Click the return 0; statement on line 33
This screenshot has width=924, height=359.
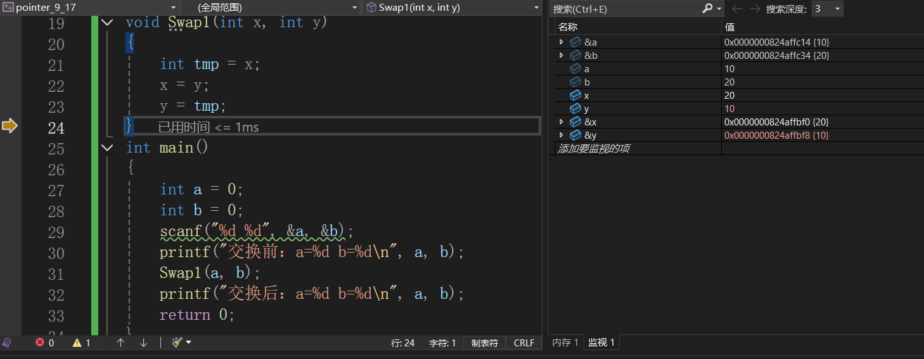(197, 315)
